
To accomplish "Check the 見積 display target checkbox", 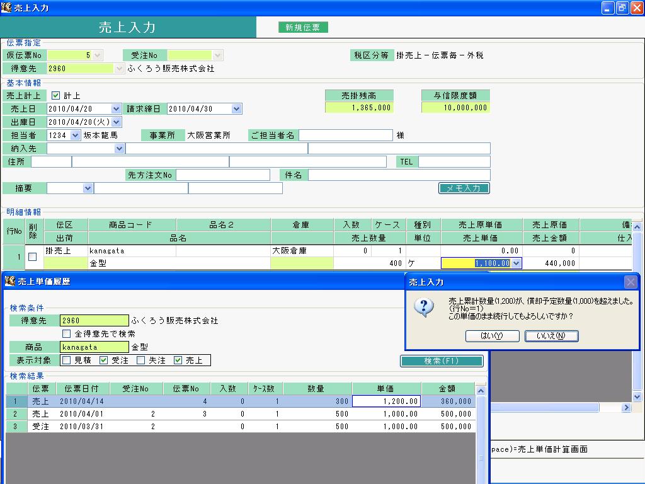I will coord(66,360).
